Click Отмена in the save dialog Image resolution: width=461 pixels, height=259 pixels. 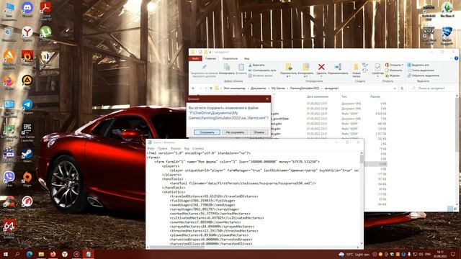click(259, 132)
